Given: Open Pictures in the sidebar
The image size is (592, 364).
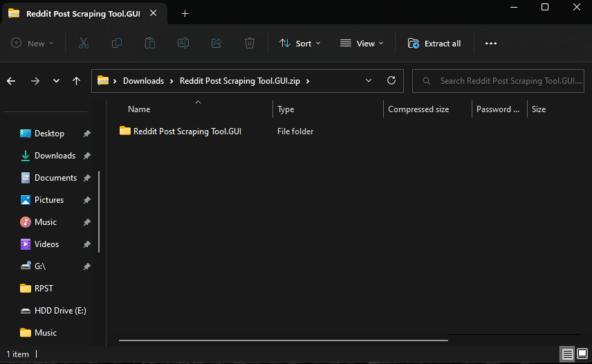Looking at the screenshot, I should pyautogui.click(x=49, y=200).
